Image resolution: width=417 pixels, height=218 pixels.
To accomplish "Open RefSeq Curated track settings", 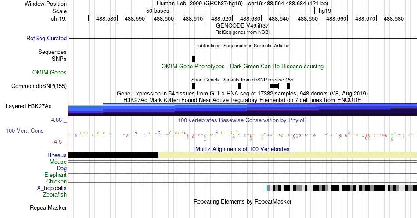I will (x=47, y=38).
